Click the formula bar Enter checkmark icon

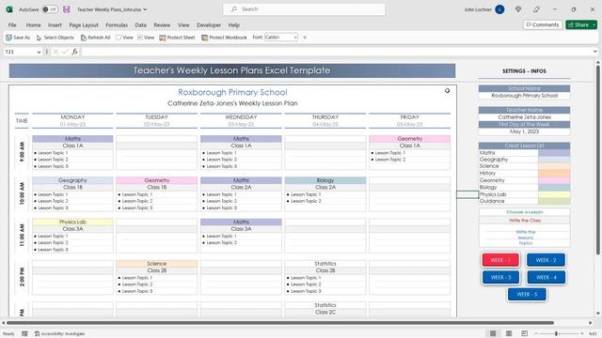65,52
